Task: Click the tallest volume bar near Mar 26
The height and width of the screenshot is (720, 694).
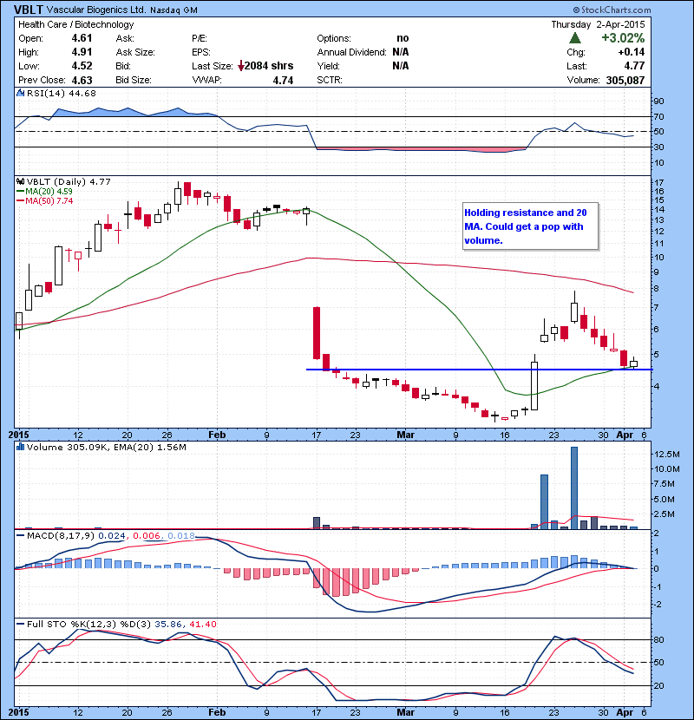Action: (x=574, y=488)
